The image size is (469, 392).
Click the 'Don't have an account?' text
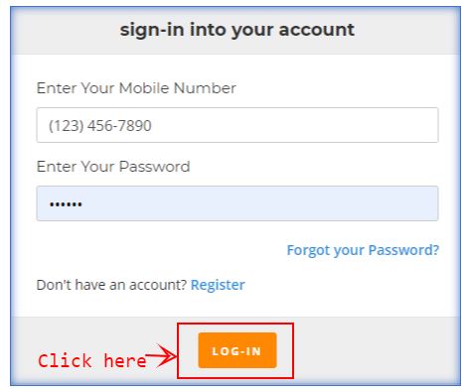point(111,285)
